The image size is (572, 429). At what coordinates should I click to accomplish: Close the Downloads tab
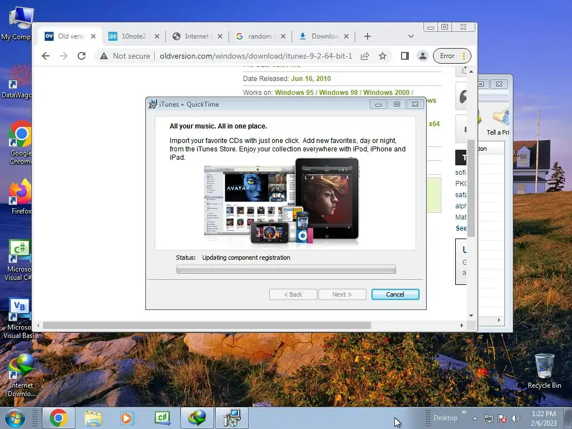pos(346,36)
